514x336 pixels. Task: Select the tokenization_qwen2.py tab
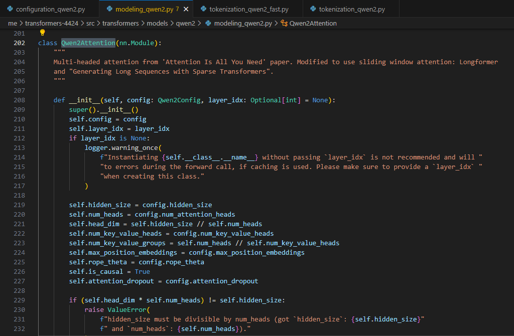[351, 10]
